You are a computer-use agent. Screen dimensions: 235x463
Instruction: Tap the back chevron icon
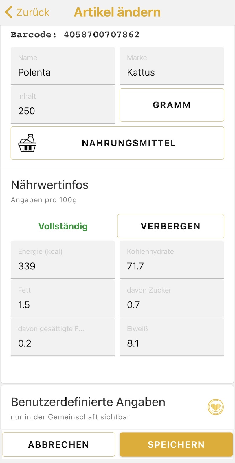click(9, 12)
